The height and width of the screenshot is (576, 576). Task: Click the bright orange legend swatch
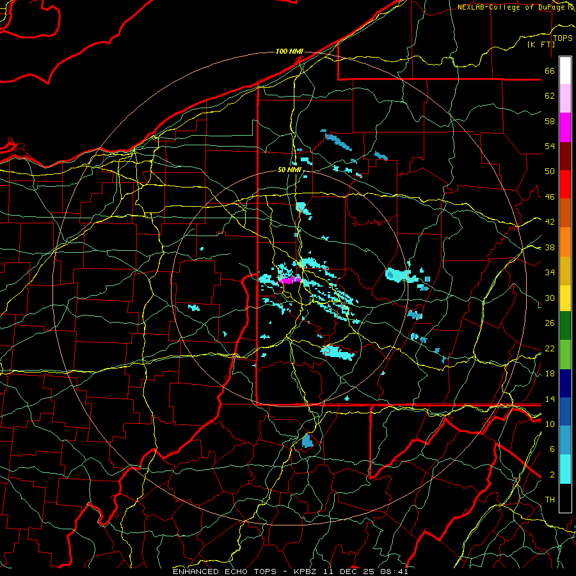point(565,242)
